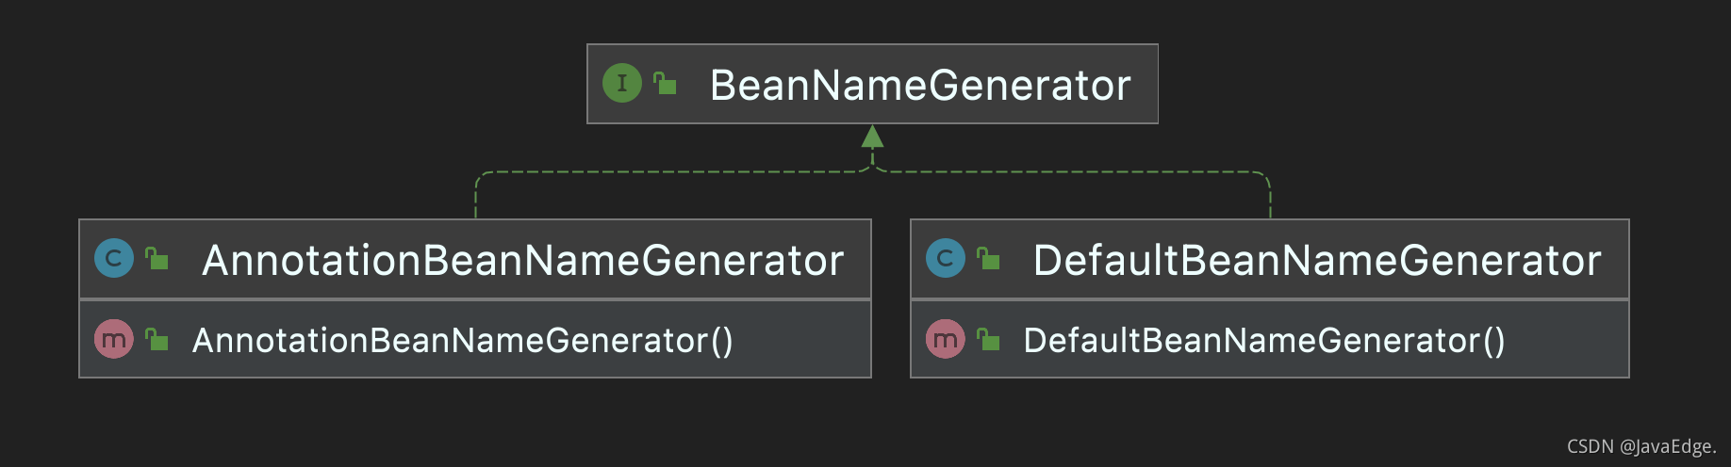
Task: Select the BeanNameGenerator interface name
Action: click(x=919, y=85)
